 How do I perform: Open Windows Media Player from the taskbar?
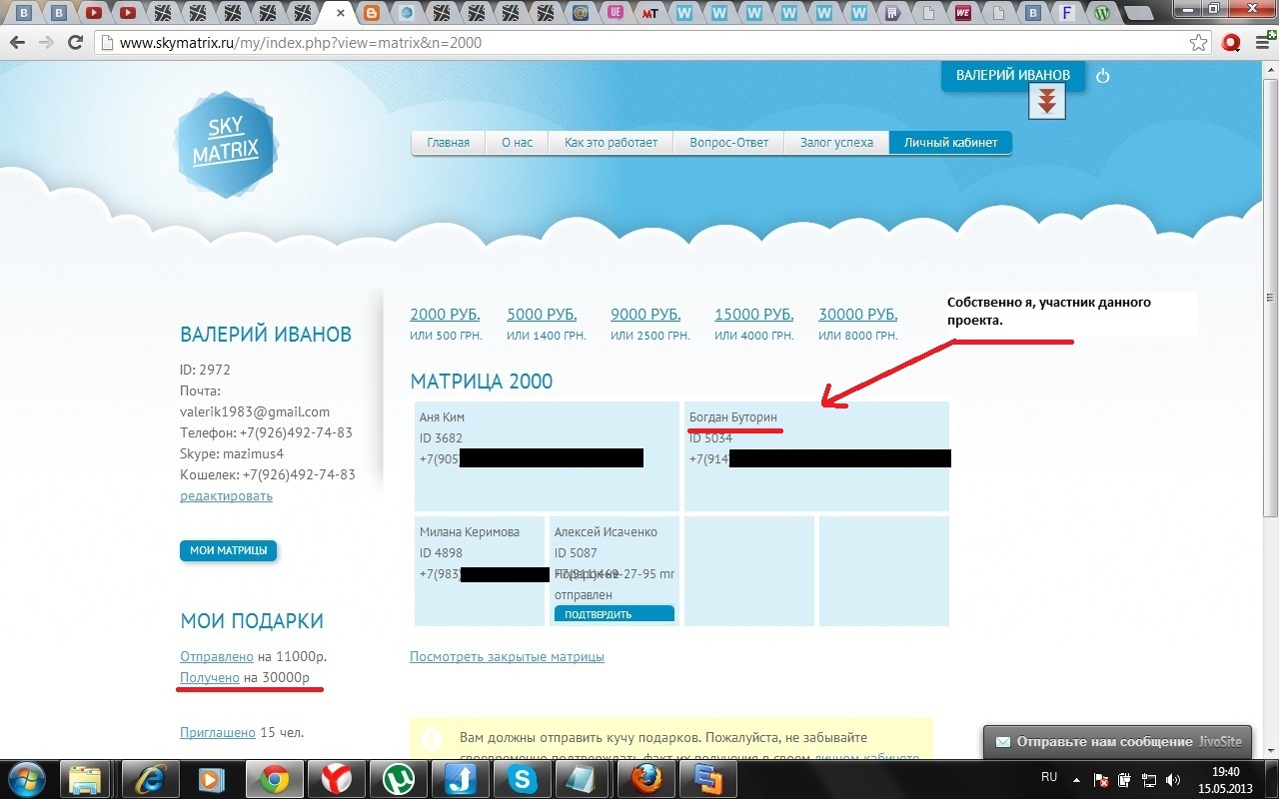(211, 778)
